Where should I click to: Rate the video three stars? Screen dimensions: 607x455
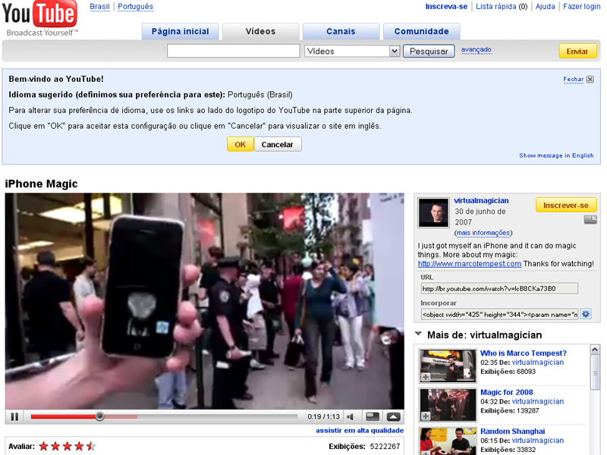68,447
